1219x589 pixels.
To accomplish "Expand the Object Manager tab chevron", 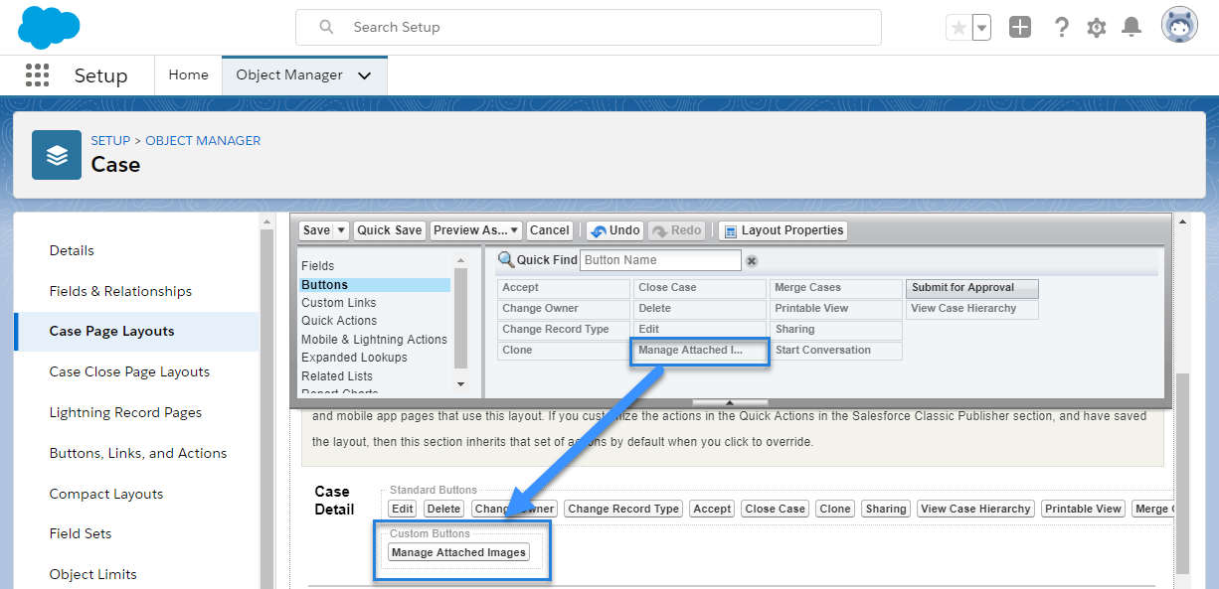I will pos(364,75).
